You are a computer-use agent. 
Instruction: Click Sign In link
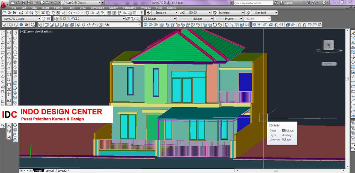(288, 3)
